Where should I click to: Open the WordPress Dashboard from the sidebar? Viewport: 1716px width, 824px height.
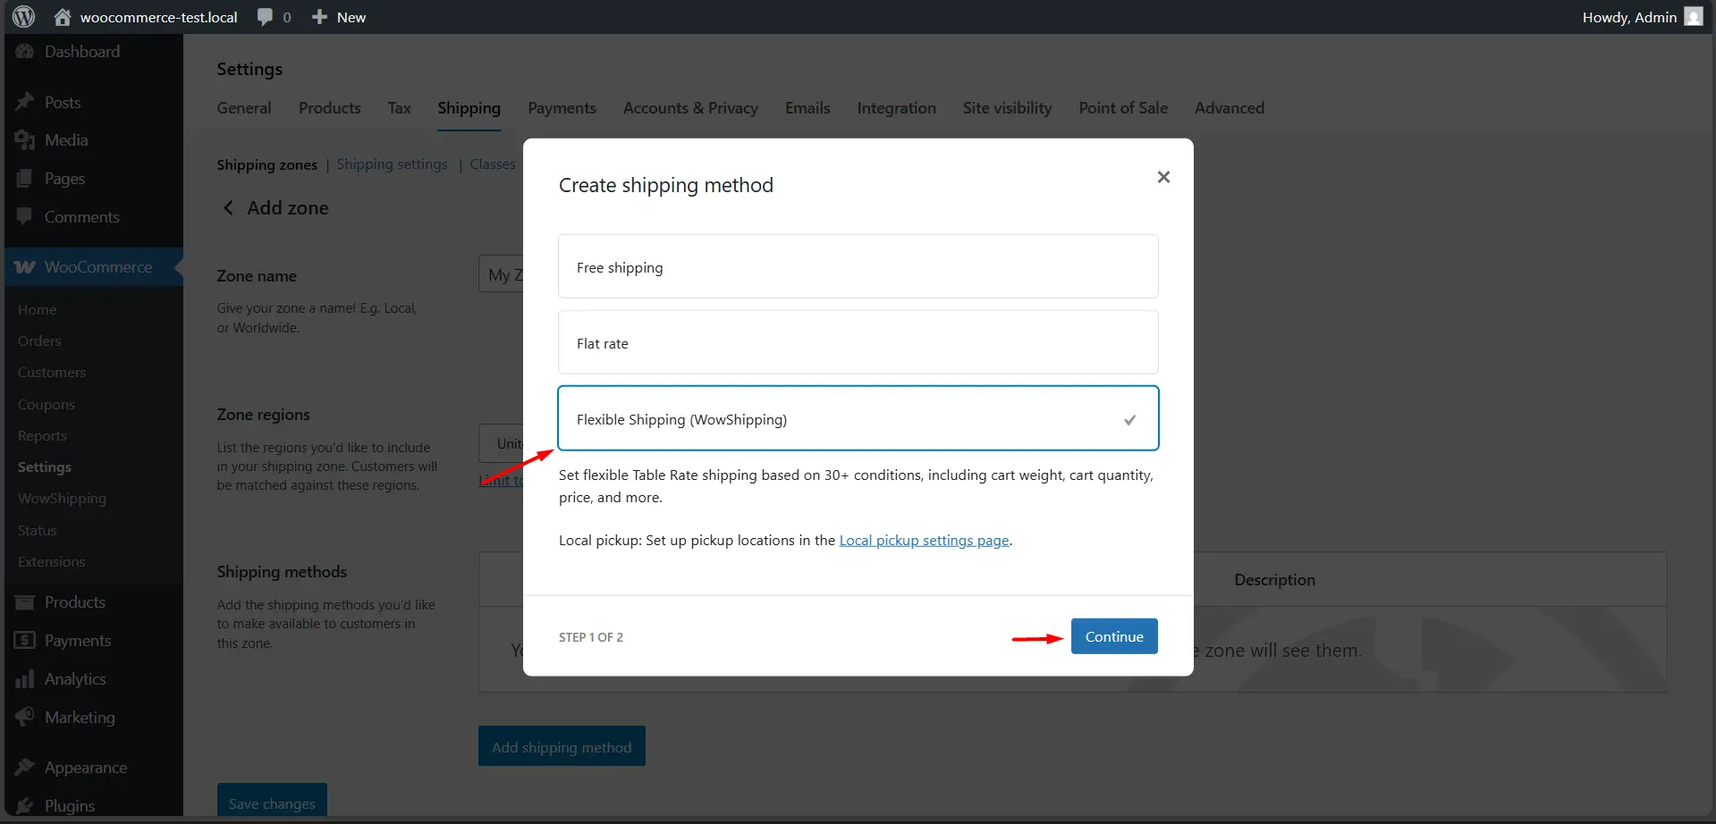pos(25,51)
